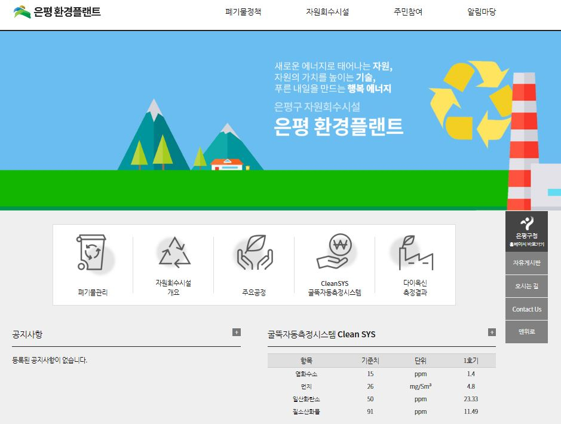Click the 단위 column header
561x424 pixels.
click(421, 361)
